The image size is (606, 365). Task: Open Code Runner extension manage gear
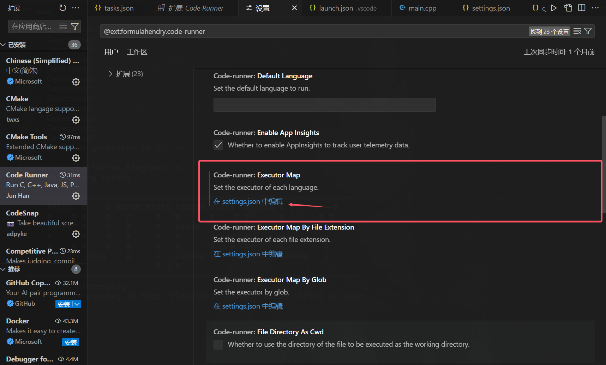(x=76, y=196)
